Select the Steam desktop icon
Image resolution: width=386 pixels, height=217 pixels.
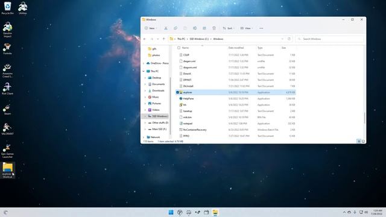tap(7, 110)
